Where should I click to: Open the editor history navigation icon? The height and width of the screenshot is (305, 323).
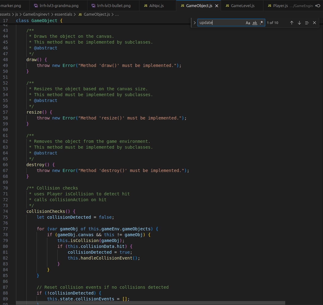pos(318,6)
